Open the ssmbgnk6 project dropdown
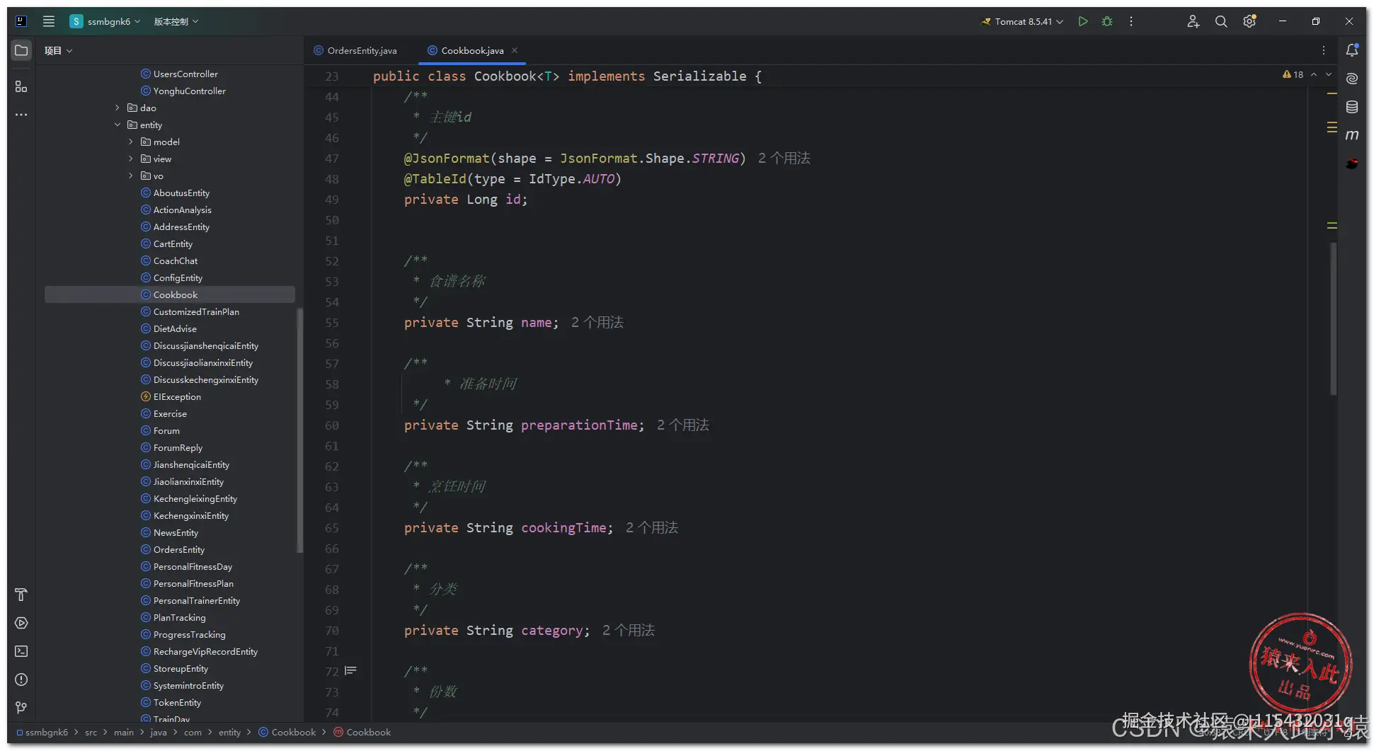The height and width of the screenshot is (751, 1374). [x=105, y=21]
